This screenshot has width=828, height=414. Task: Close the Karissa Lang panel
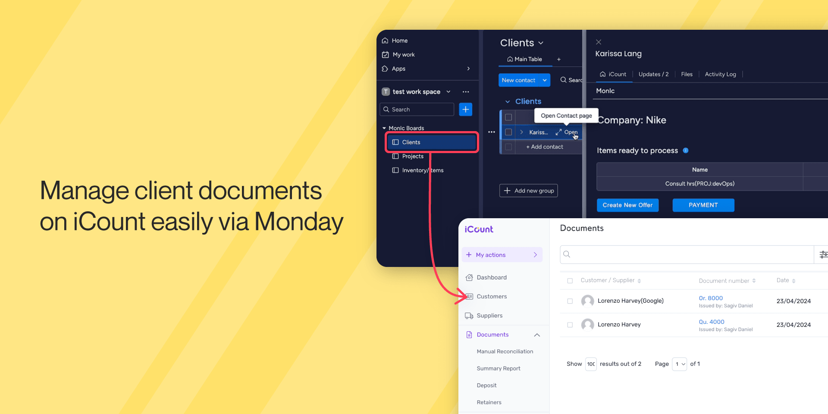click(599, 42)
